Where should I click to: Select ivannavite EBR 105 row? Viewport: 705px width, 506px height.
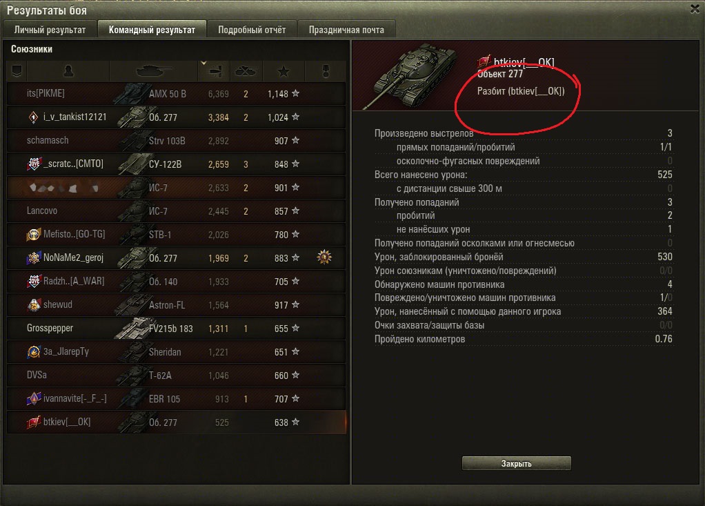(177, 398)
